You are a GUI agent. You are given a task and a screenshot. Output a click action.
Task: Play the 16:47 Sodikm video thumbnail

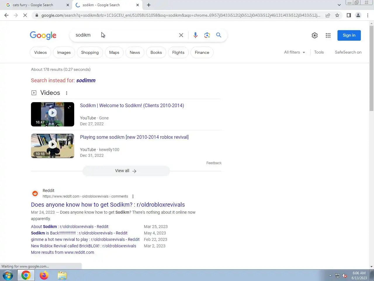[x=53, y=114]
